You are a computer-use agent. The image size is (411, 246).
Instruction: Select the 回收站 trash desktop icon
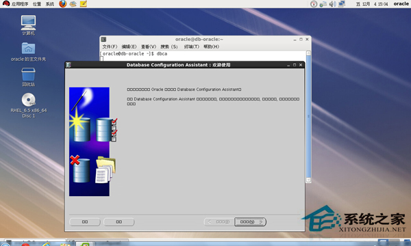click(28, 77)
